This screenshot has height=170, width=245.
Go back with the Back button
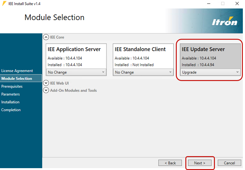click(x=170, y=163)
